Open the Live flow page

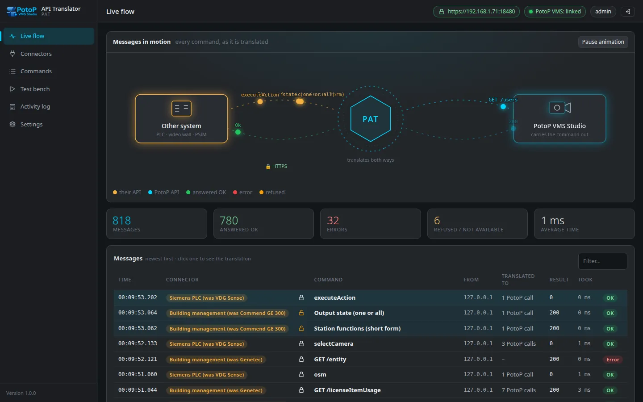[x=49, y=36]
